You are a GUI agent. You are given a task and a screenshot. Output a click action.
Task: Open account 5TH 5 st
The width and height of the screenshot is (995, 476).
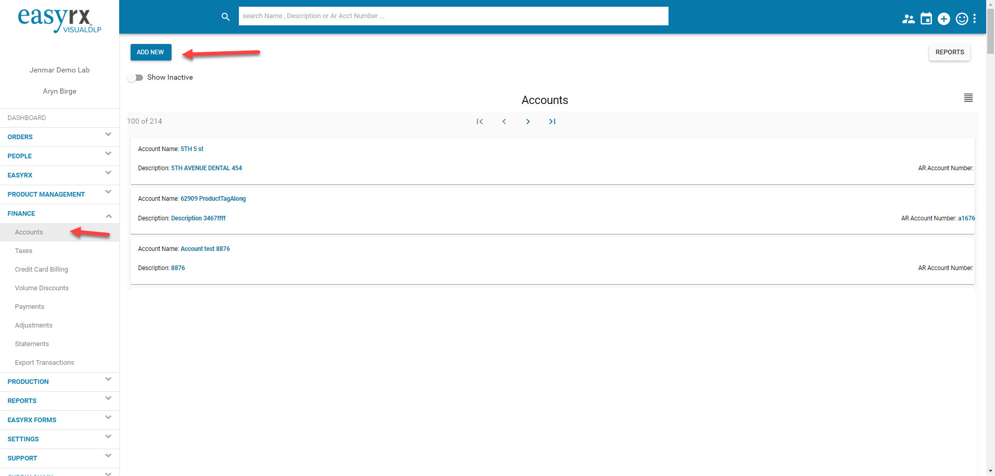click(192, 149)
